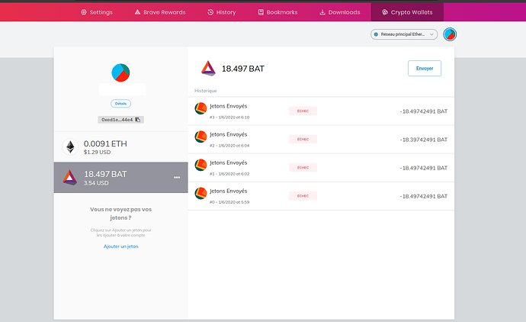The width and height of the screenshot is (526, 322).
Task: Click the Bookmarks icon
Action: (x=261, y=12)
